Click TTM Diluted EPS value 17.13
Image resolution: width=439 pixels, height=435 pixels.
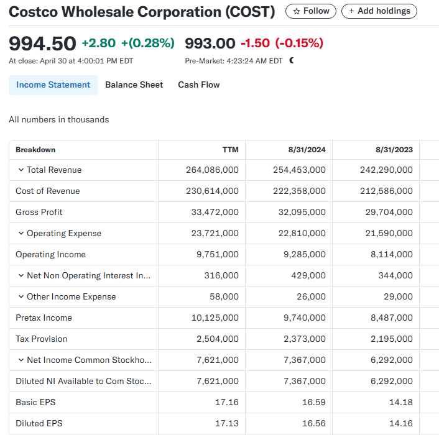coord(227,423)
